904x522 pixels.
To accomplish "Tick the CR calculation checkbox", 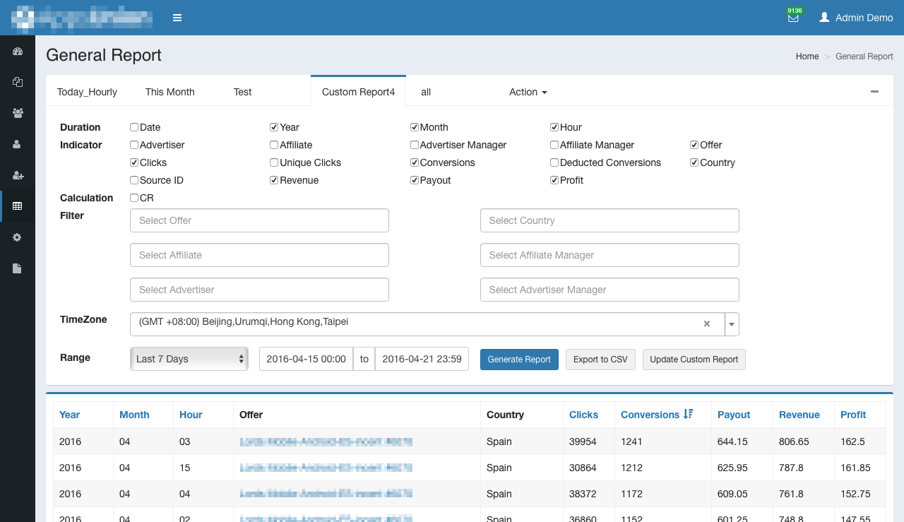I will 134,198.
